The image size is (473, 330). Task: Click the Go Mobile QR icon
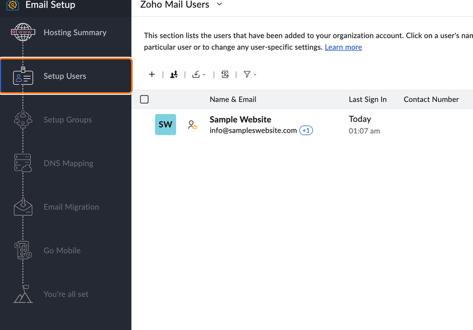click(x=23, y=250)
